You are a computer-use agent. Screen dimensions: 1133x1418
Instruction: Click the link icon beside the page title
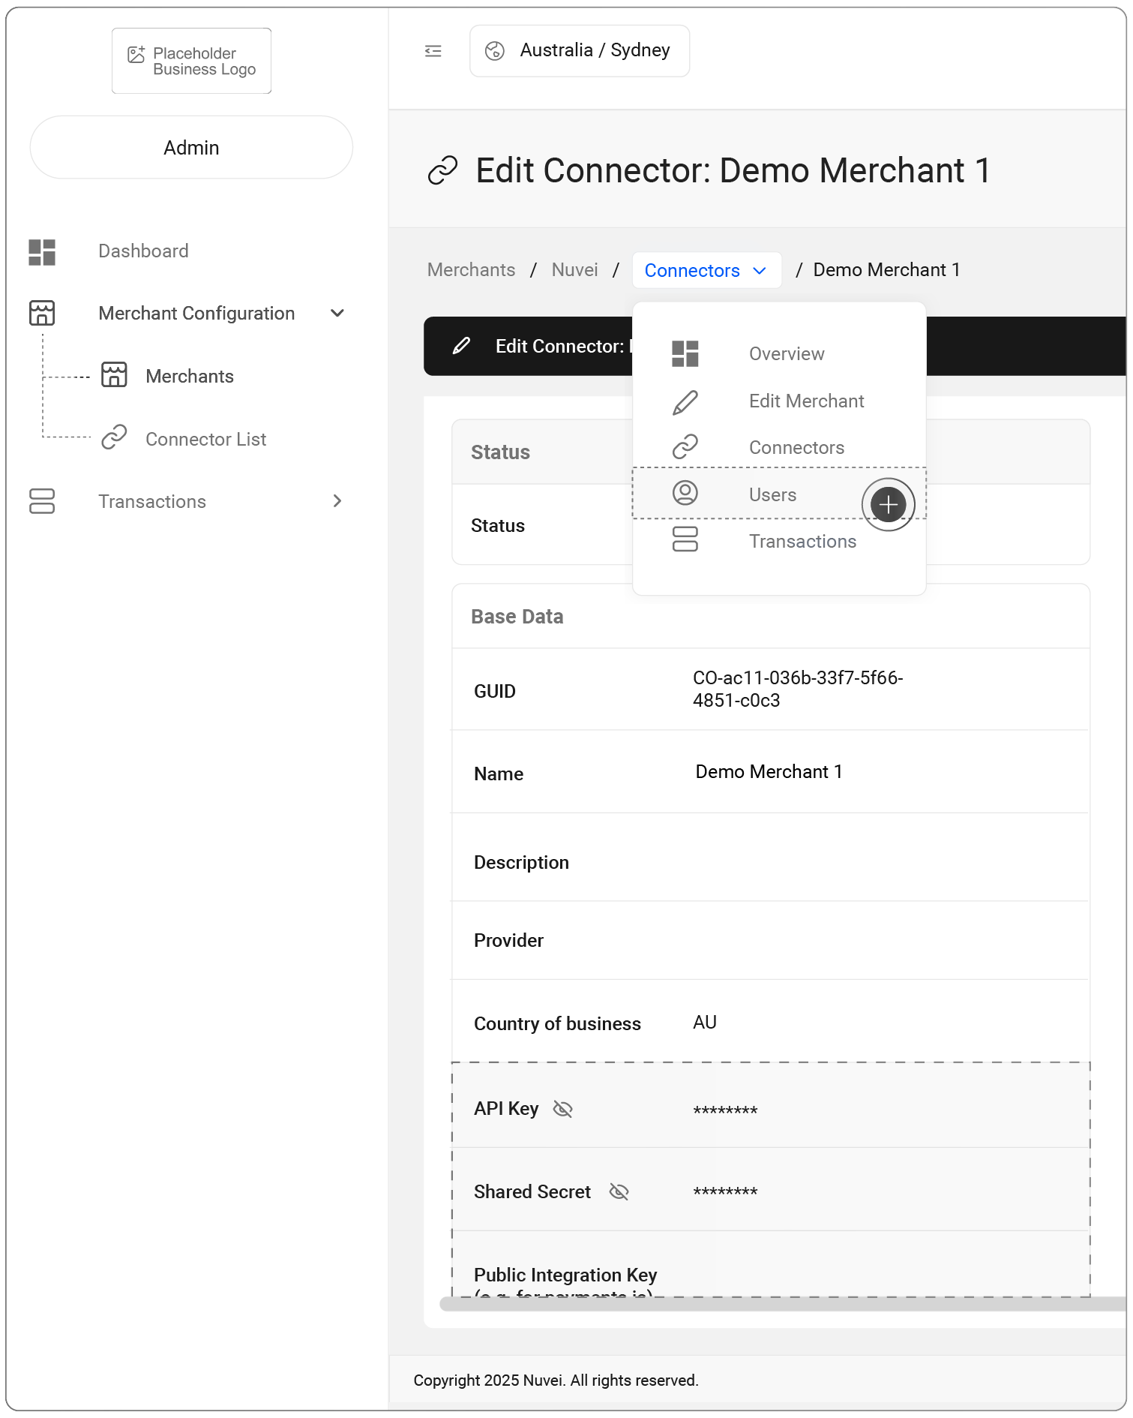coord(443,170)
